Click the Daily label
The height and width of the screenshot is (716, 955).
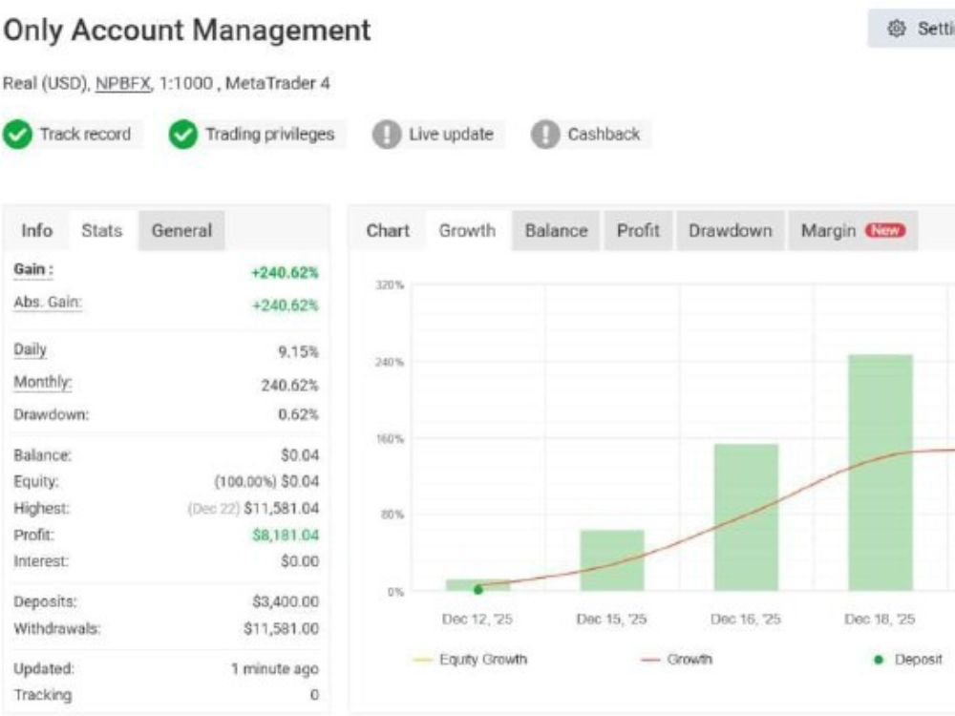pos(30,350)
